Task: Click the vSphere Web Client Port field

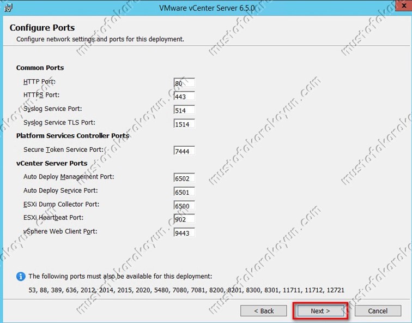Action: pos(184,233)
